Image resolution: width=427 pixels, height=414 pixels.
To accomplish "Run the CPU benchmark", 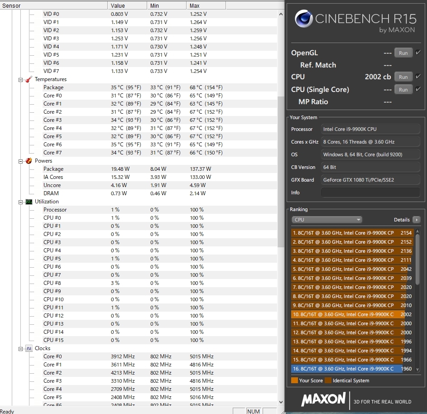I will tap(403, 77).
